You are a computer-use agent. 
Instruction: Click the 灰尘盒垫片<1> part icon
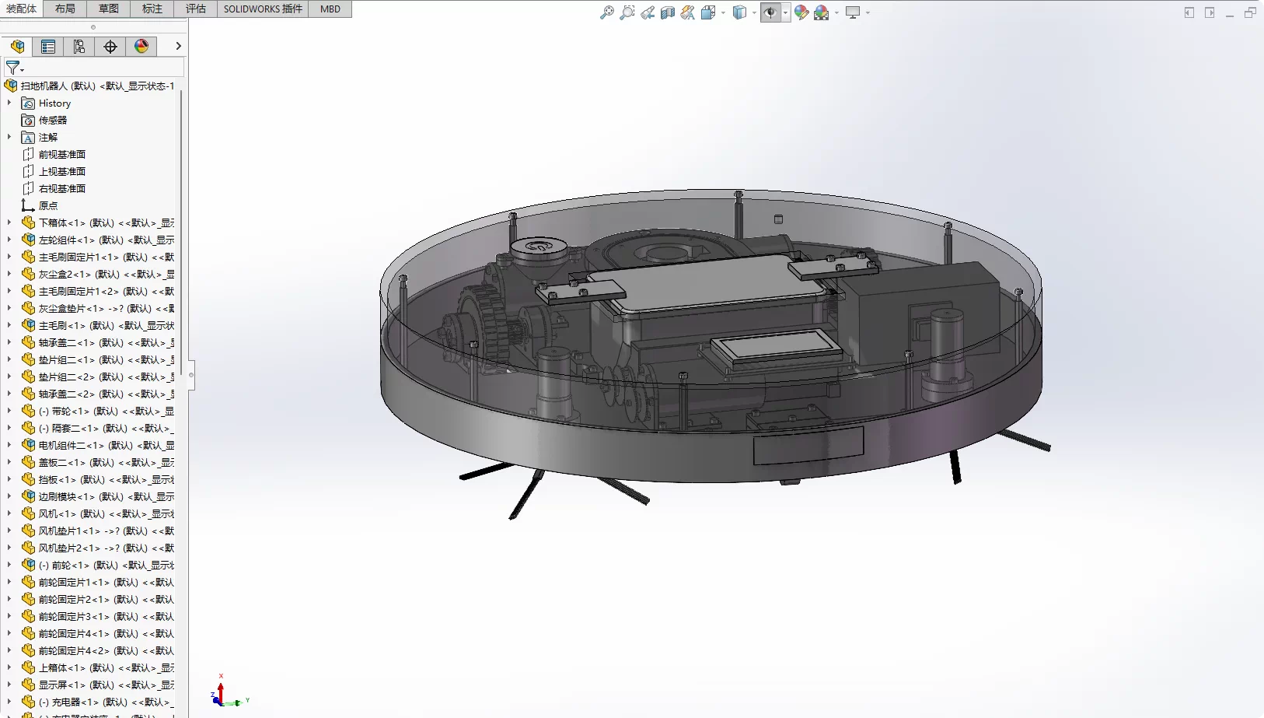[29, 309]
